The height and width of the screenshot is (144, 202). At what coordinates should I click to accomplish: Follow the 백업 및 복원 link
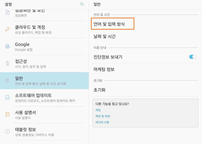(x=103, y=116)
